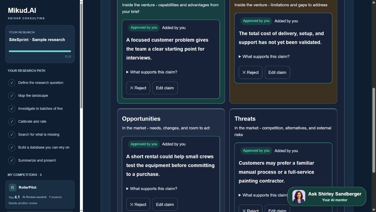The image size is (376, 212).
Task: Click the check icon beside Define the research question
Action: (x=12, y=82)
